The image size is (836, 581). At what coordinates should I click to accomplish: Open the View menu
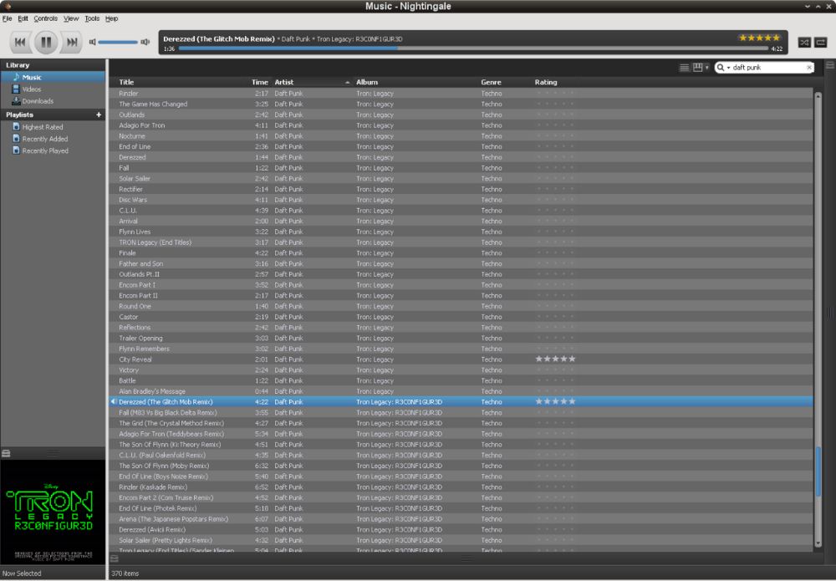click(x=71, y=18)
